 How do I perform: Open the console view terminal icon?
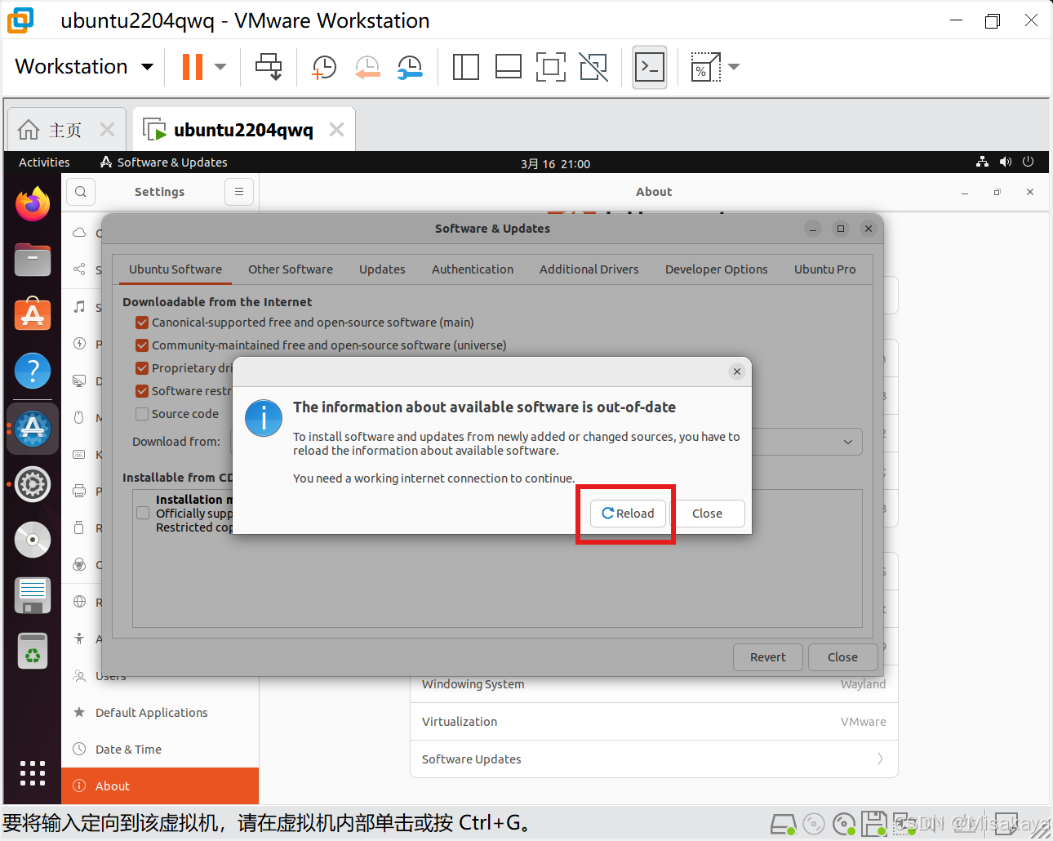coord(650,67)
